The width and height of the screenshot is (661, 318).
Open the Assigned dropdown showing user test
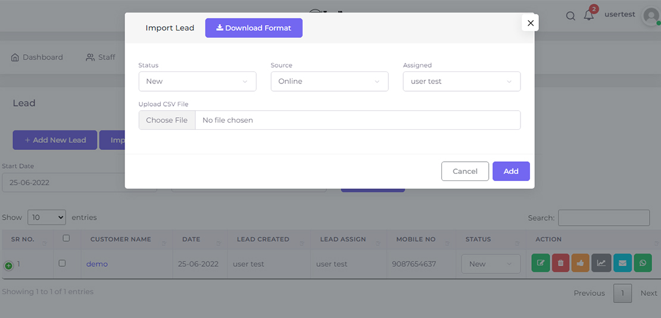(462, 82)
